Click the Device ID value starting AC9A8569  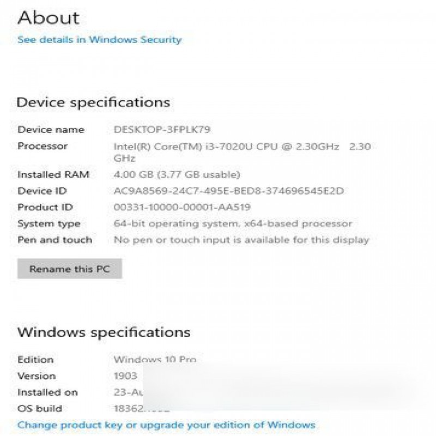[228, 191]
